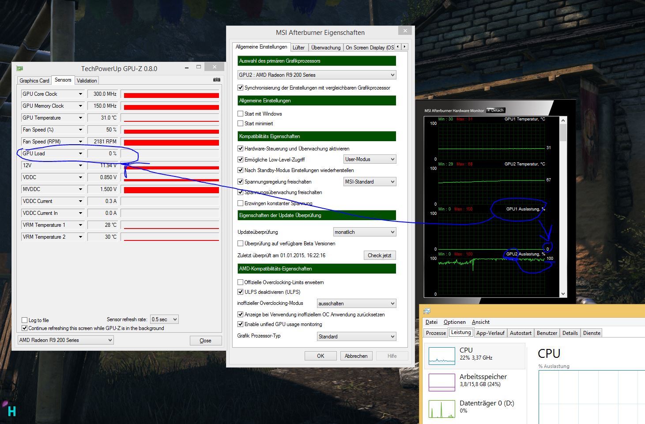Click Check jetzt button
645x424 pixels.
tap(380, 255)
